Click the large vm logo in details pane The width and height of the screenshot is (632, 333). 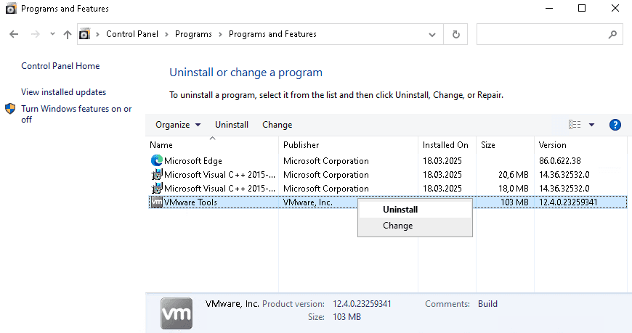click(177, 313)
